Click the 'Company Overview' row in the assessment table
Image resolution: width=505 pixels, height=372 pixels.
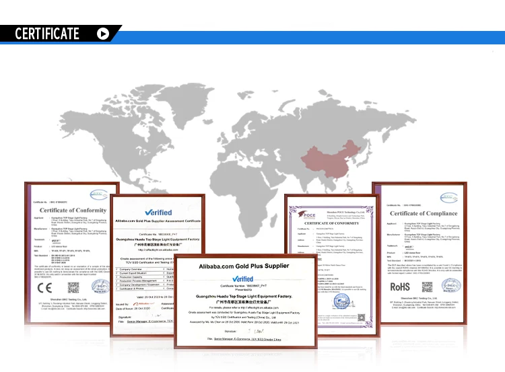click(144, 269)
